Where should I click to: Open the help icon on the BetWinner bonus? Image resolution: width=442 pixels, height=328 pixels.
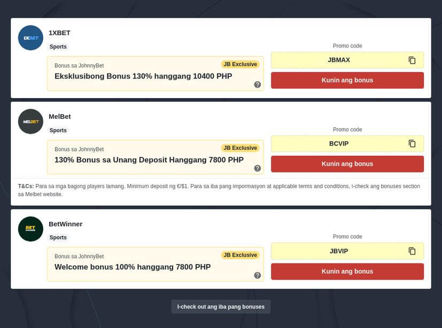coord(257,275)
